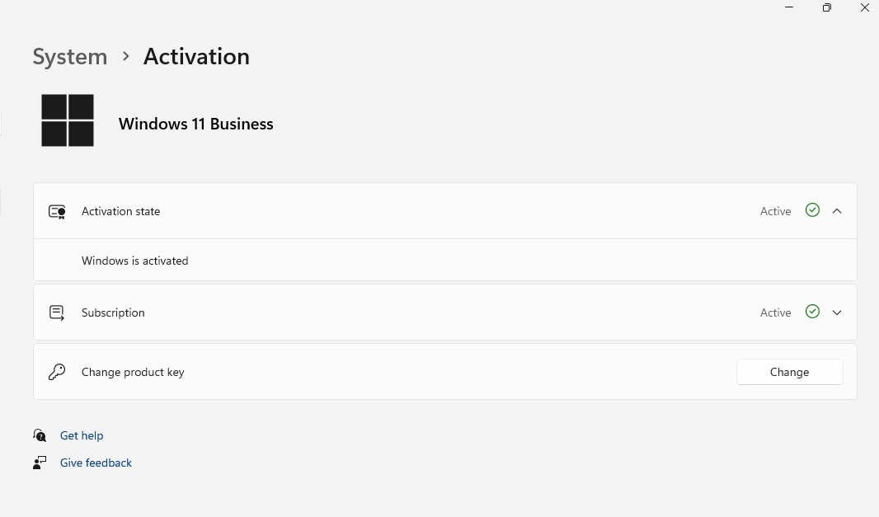Click the Subscription list icon
This screenshot has height=517, width=879.
[57, 313]
